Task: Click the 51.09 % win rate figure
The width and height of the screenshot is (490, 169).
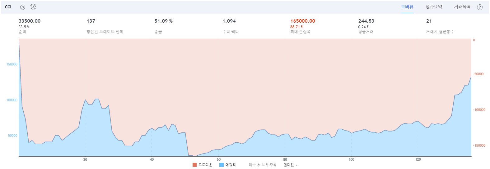Action: pyautogui.click(x=163, y=21)
